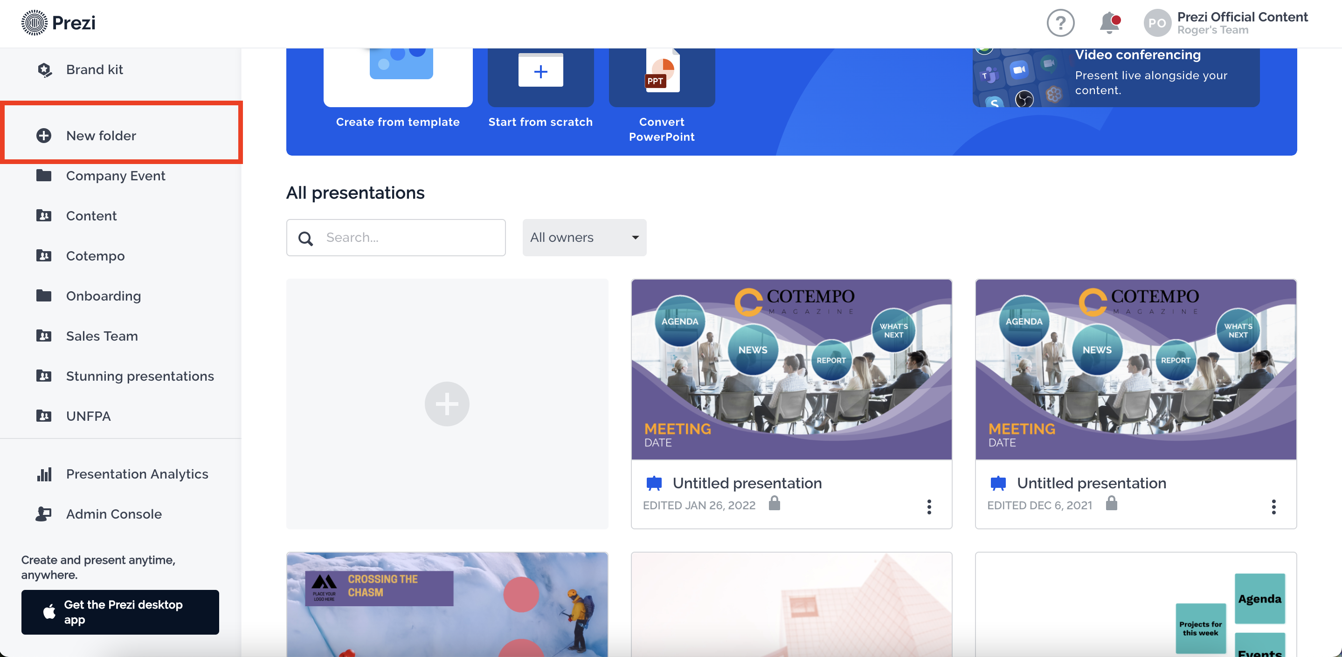Open options menu for Dec 6, 2021 presentation
This screenshot has width=1342, height=657.
tap(1273, 506)
